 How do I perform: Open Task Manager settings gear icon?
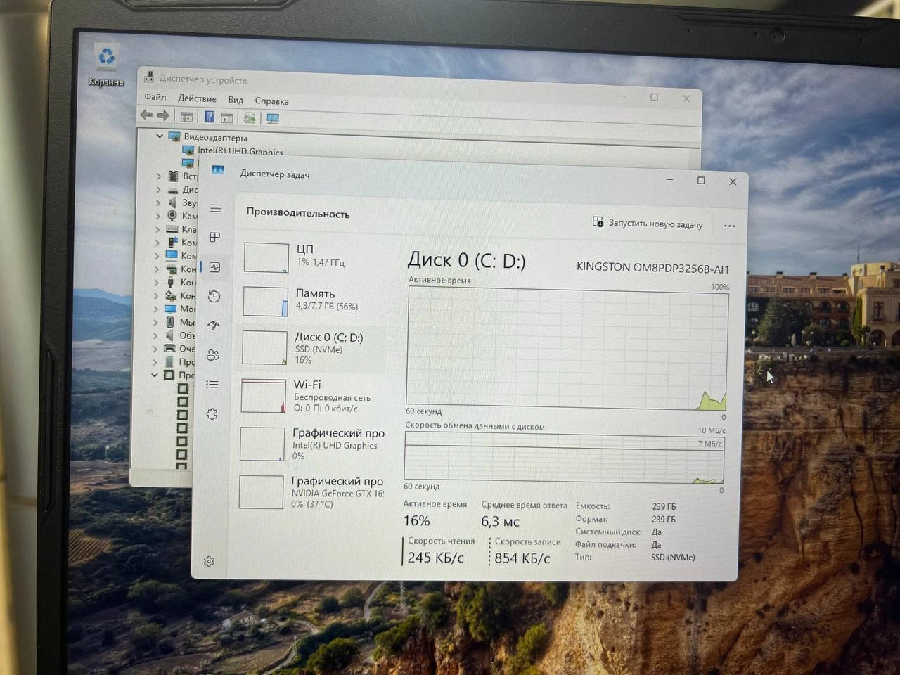click(x=209, y=561)
